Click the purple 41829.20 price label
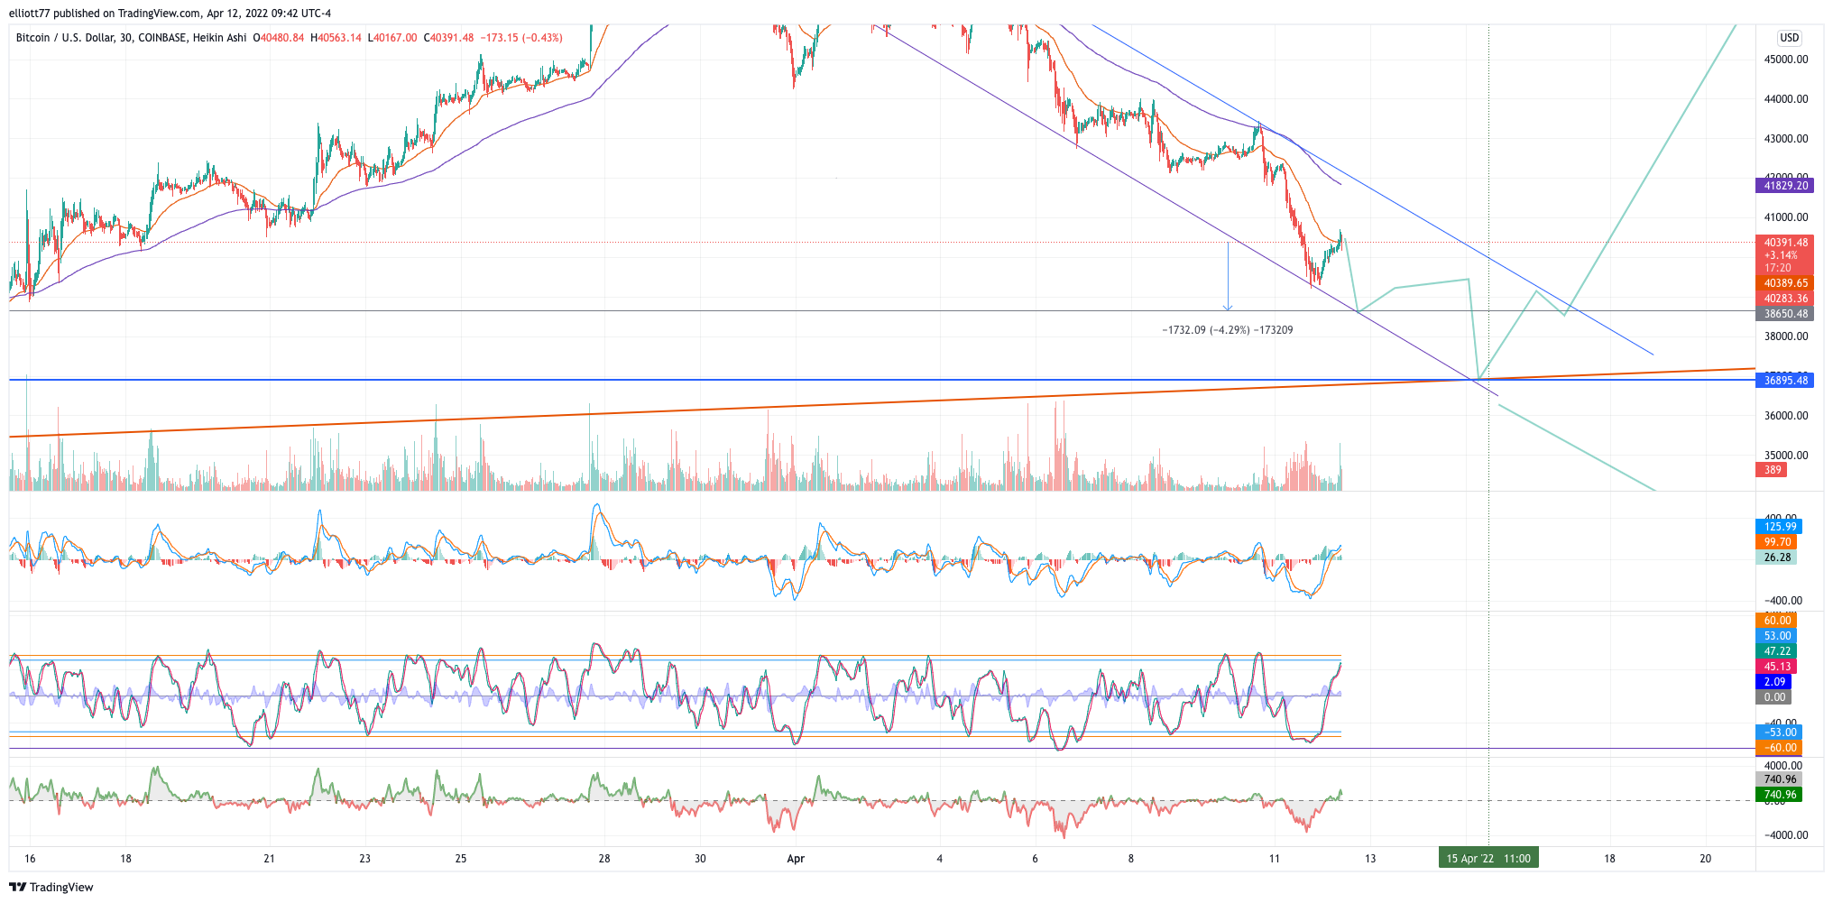 (1783, 186)
